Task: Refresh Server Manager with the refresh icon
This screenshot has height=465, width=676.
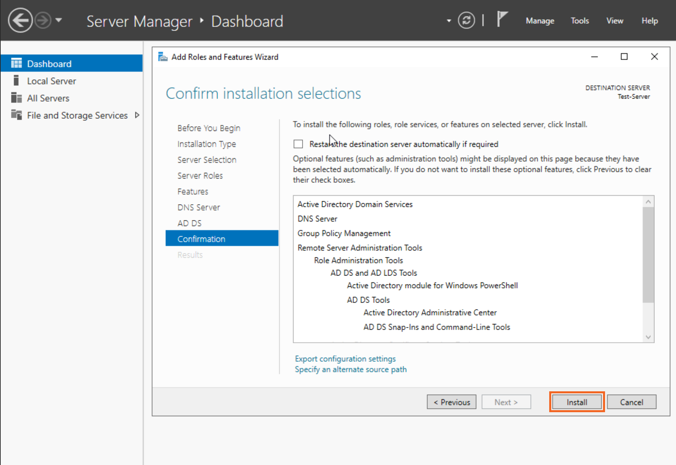Action: pyautogui.click(x=466, y=20)
